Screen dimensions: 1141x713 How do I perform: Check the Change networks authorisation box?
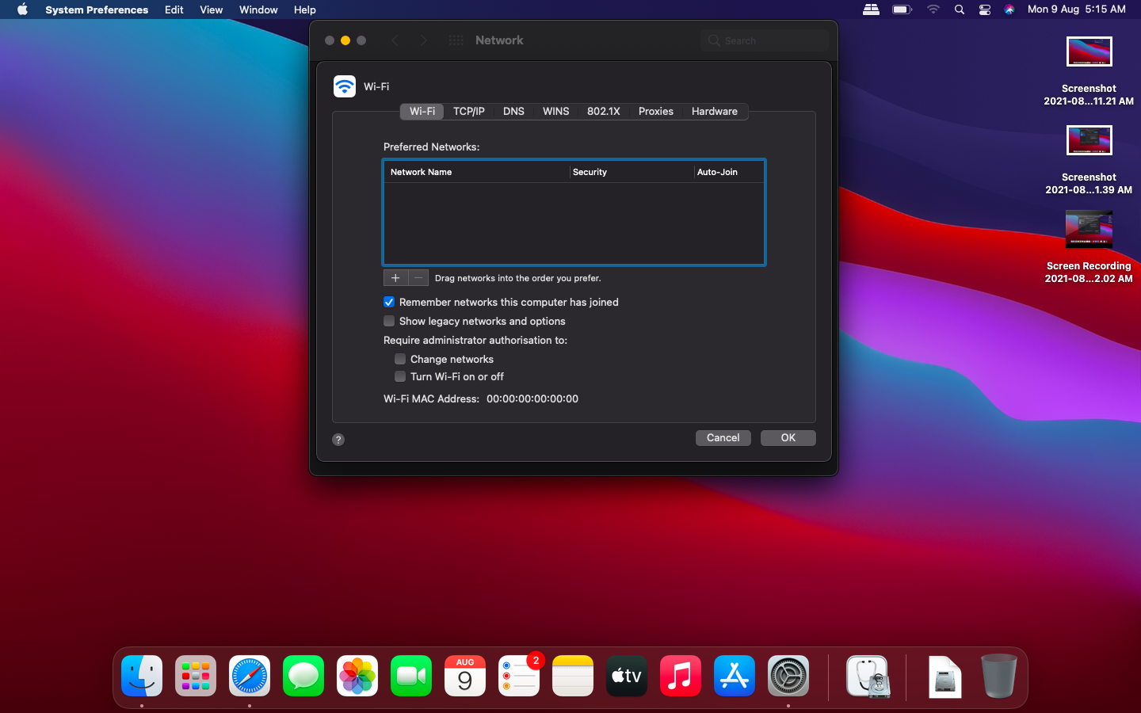pos(400,359)
